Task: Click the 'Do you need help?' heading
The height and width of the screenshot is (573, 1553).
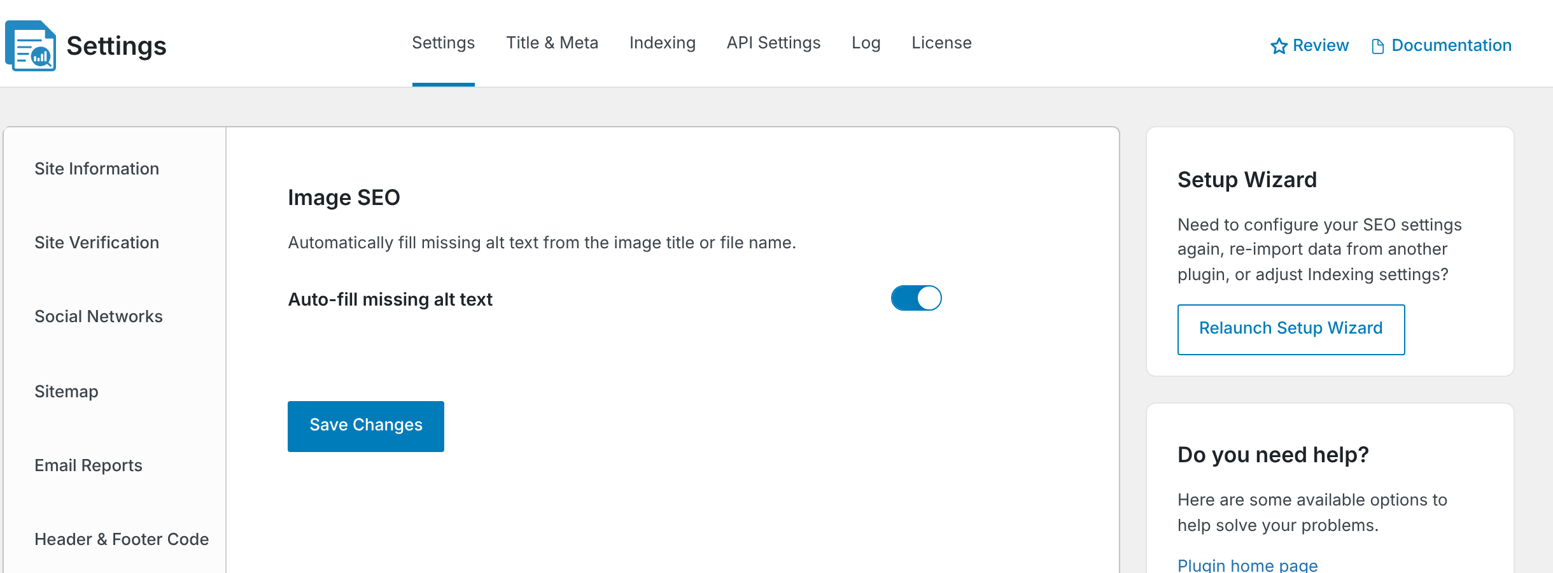Action: [1273, 455]
